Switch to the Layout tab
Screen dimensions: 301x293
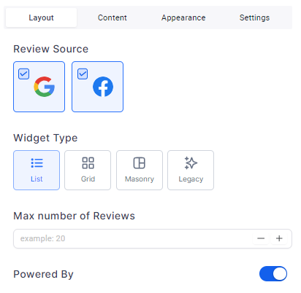pyautogui.click(x=41, y=17)
